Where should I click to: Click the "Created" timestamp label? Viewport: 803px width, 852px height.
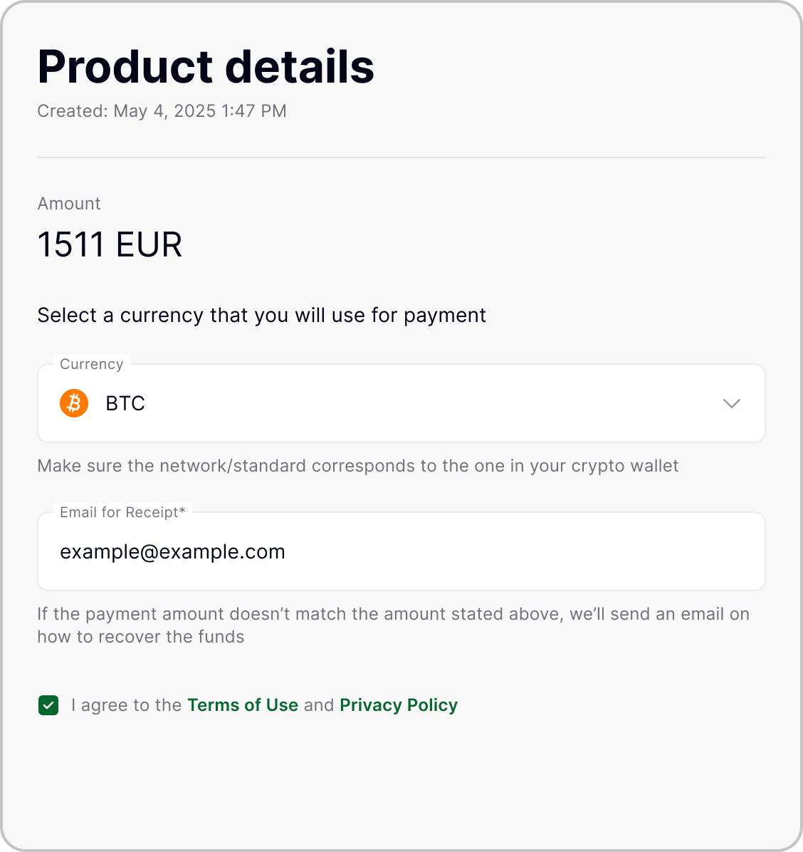click(162, 111)
